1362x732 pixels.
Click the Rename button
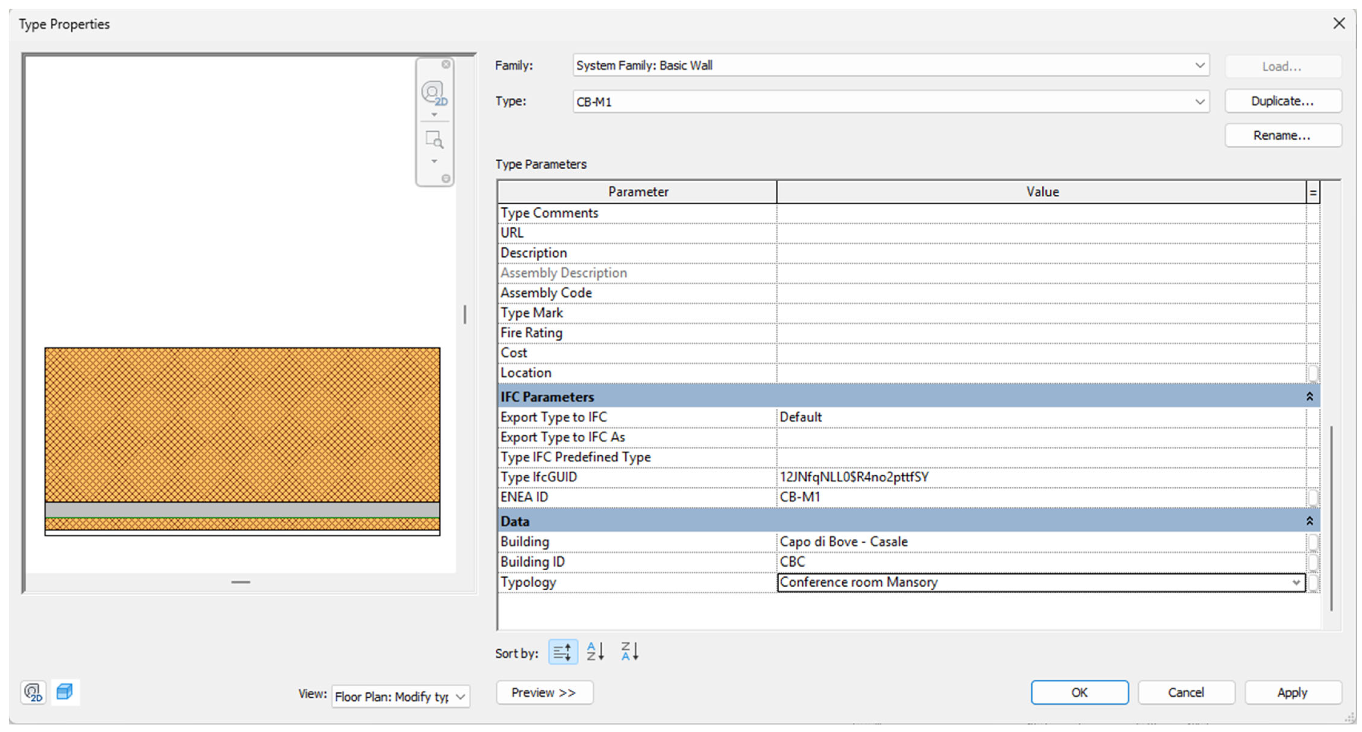(x=1282, y=136)
